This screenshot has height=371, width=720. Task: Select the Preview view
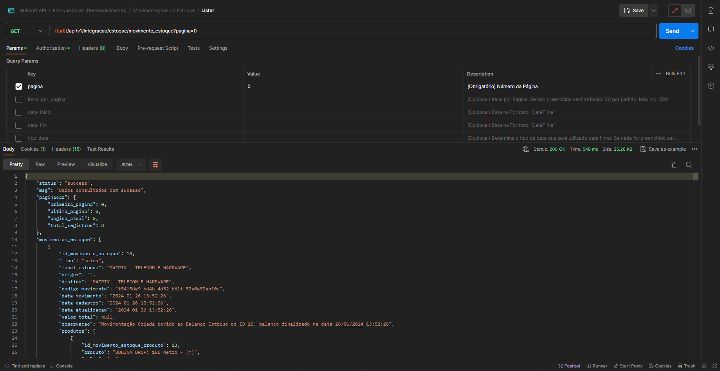pos(66,164)
